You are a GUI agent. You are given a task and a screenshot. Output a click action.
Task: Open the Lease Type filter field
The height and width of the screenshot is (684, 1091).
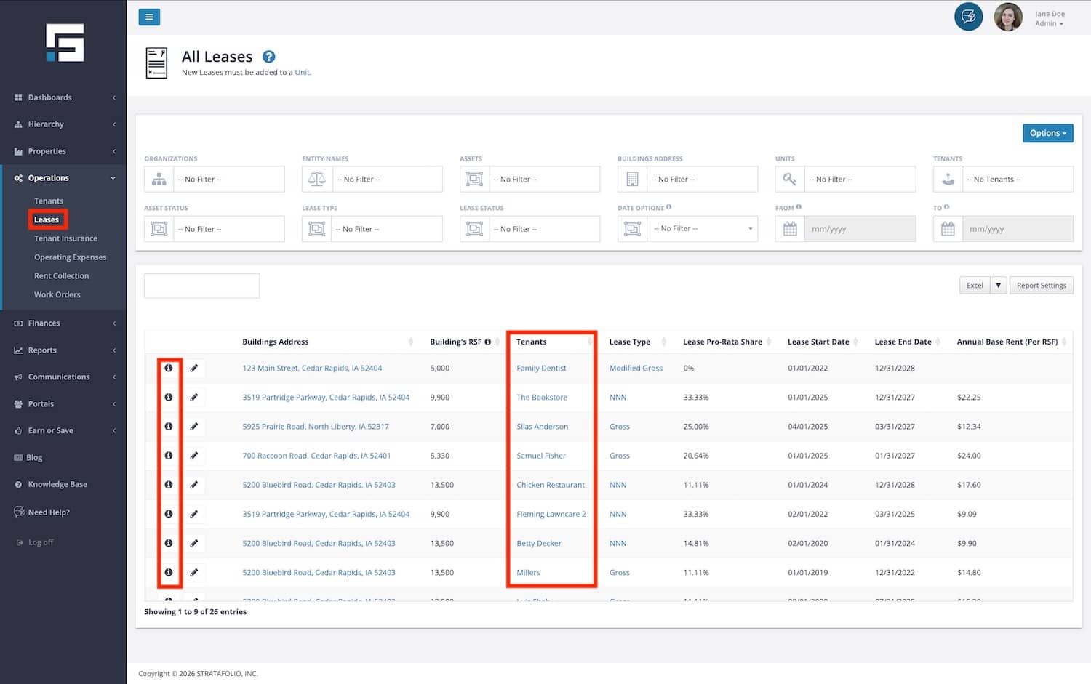pyautogui.click(x=385, y=229)
